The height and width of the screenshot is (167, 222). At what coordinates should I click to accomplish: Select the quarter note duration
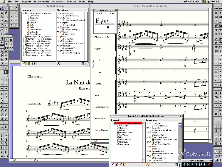point(2,97)
